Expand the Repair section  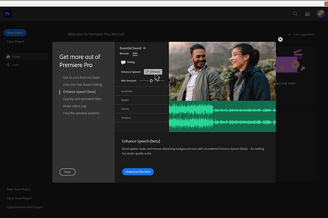click(142, 100)
